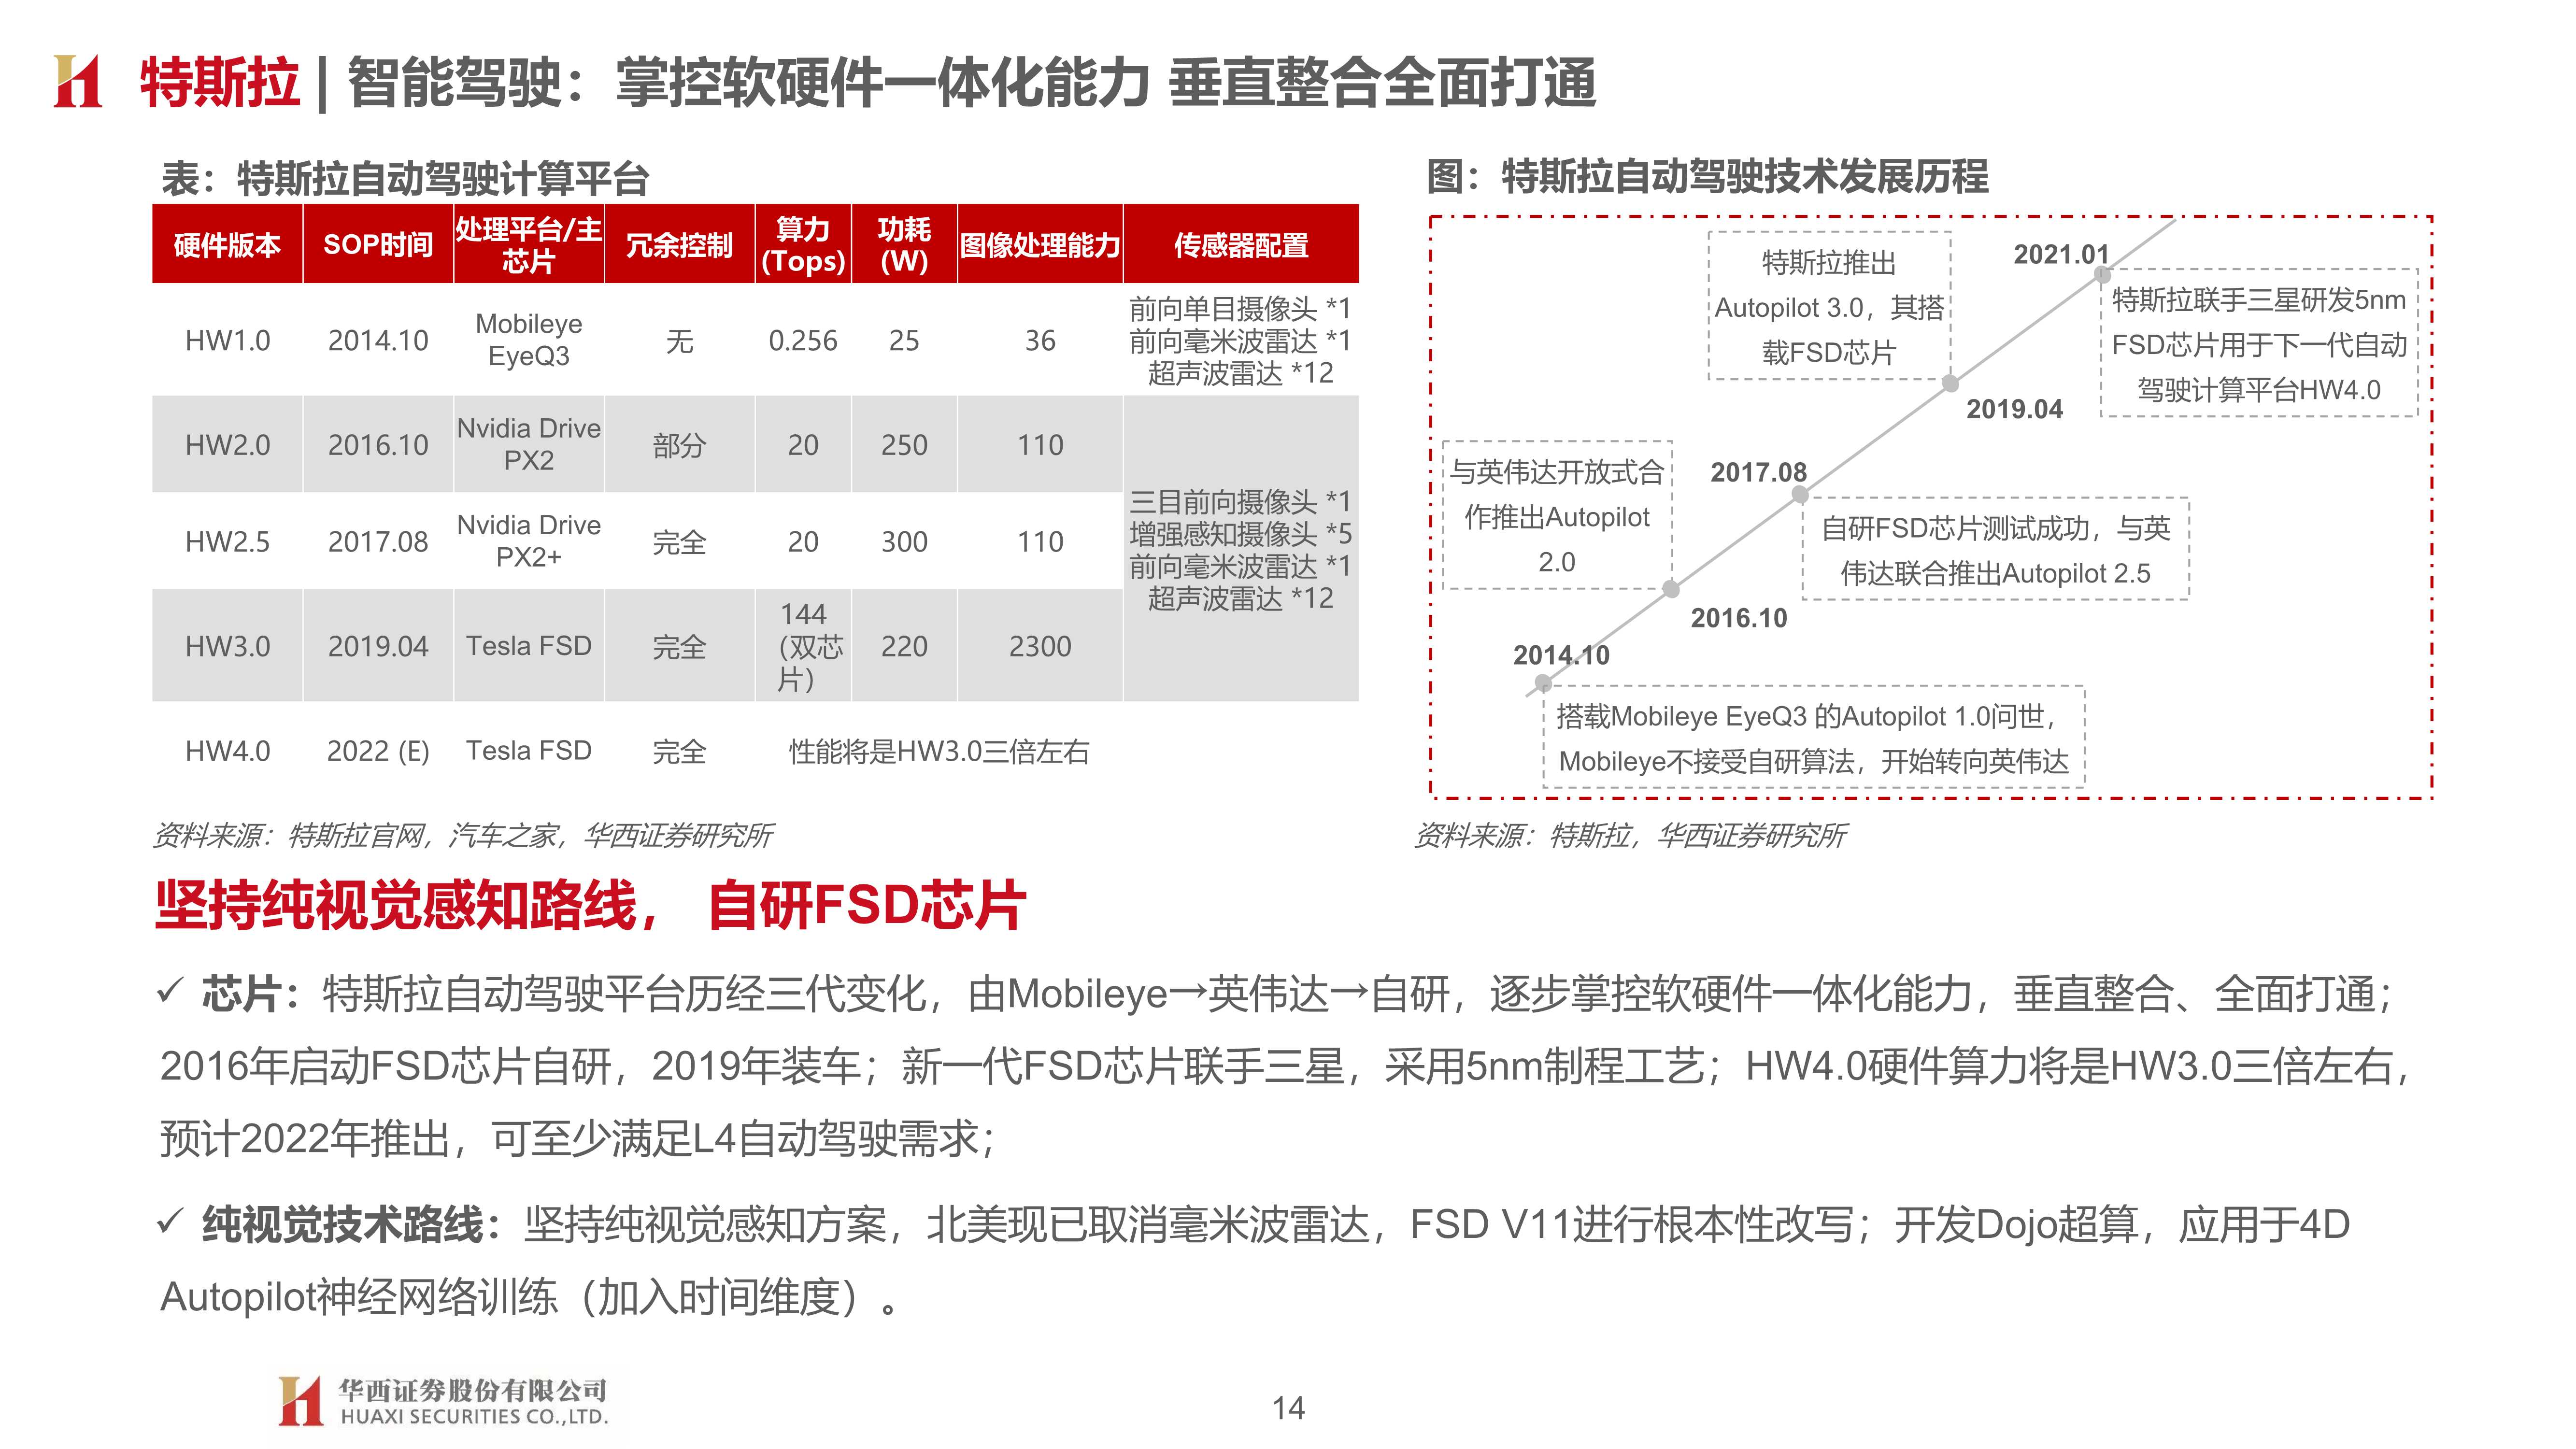Click the Huaxi logo beside the slide title
Viewport: 2576px width, 1449px height.
click(x=77, y=80)
